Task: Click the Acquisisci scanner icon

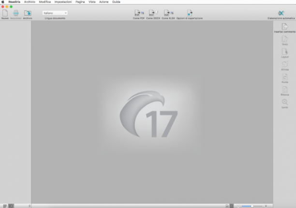Action: [x=16, y=13]
